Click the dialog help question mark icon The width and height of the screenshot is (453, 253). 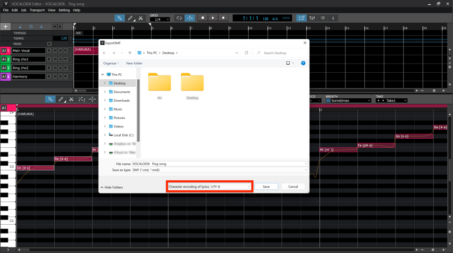point(303,63)
